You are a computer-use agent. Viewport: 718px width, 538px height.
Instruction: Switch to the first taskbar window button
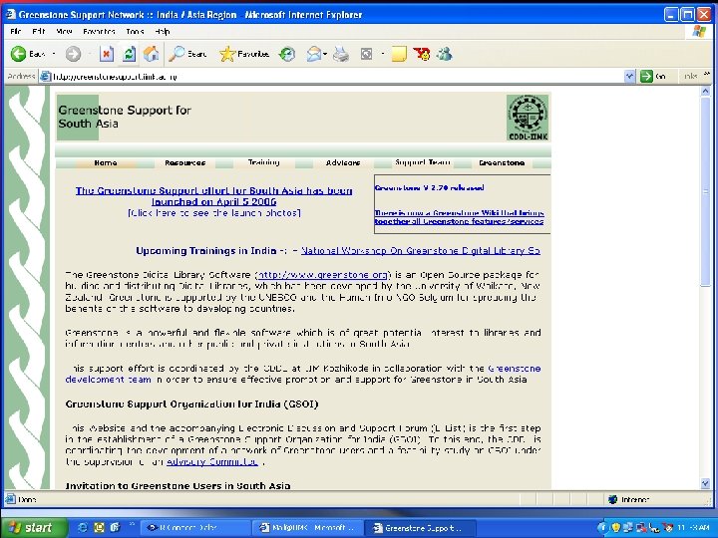pyautogui.click(x=195, y=527)
